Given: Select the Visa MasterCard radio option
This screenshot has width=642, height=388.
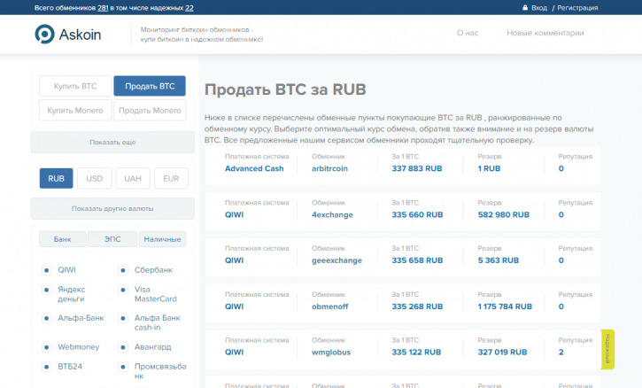Looking at the screenshot, I should tap(123, 290).
